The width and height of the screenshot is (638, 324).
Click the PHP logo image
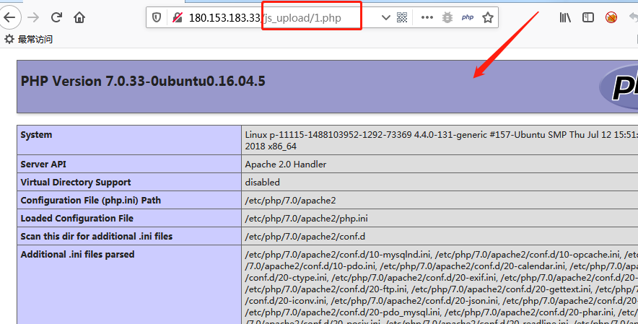point(619,87)
